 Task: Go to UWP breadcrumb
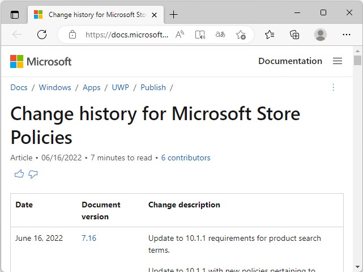[x=121, y=87]
